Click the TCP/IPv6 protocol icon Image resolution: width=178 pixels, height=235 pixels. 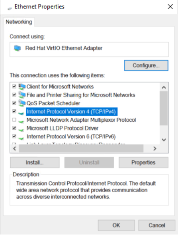[21, 138]
